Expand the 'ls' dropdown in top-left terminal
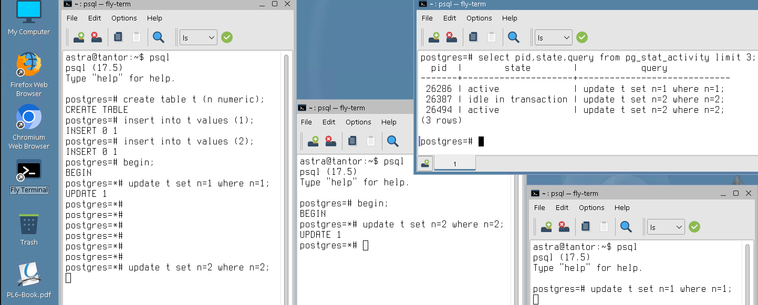 (198, 37)
